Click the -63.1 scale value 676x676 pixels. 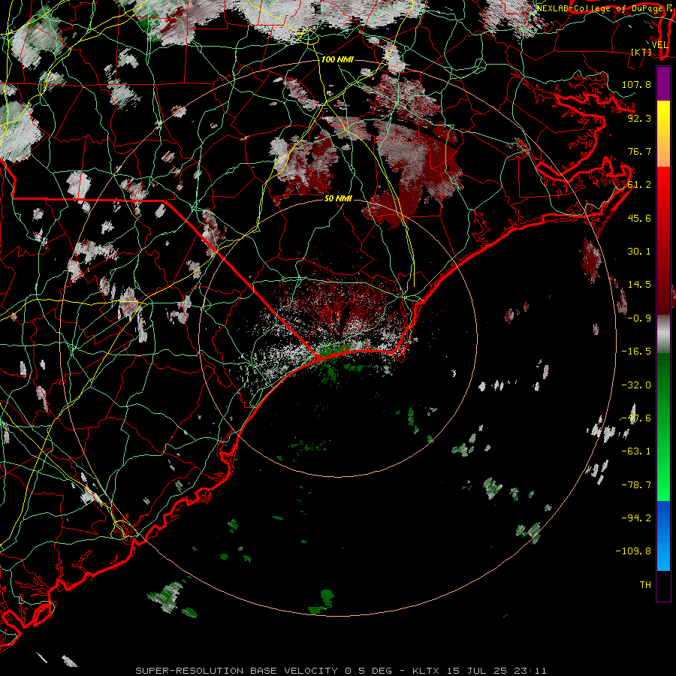[x=636, y=451]
